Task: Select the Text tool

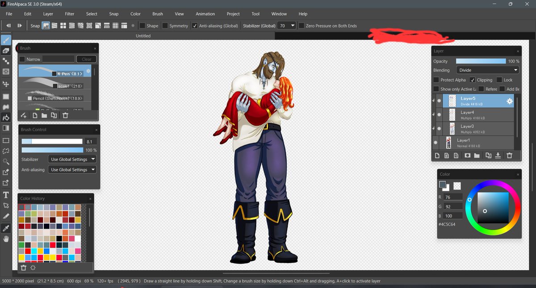Action: pyautogui.click(x=6, y=195)
